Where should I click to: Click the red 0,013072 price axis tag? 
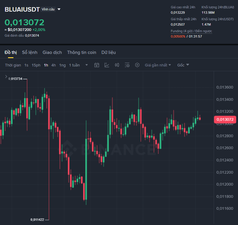click(x=225, y=120)
